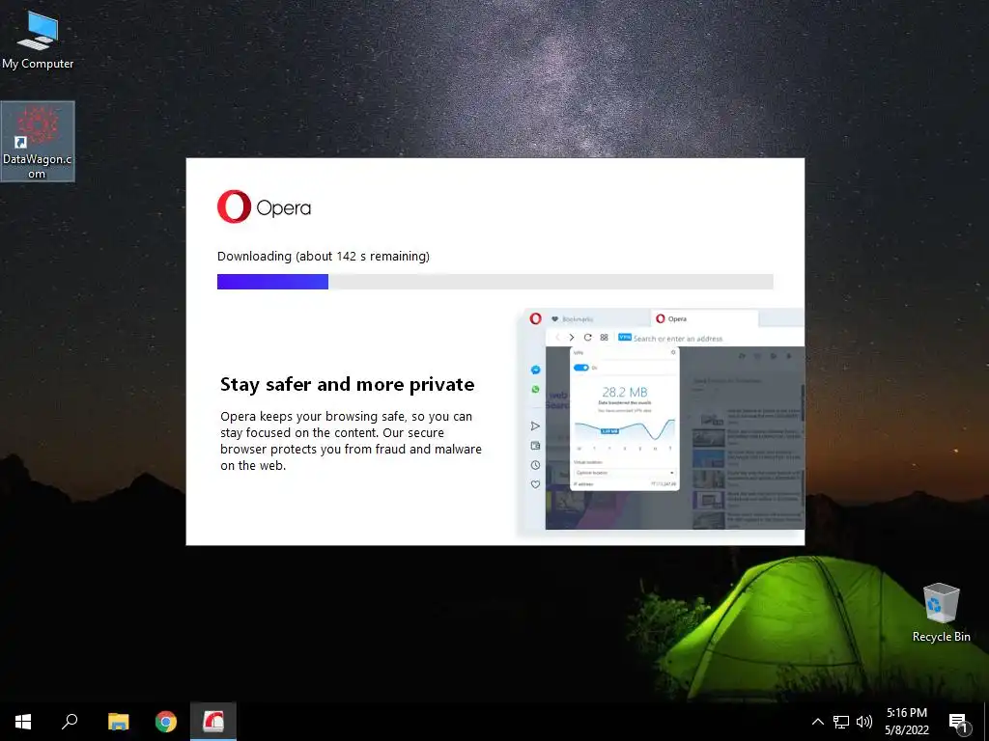Click 'Stay safer and more private' heading
The width and height of the screenshot is (989, 741).
(347, 384)
